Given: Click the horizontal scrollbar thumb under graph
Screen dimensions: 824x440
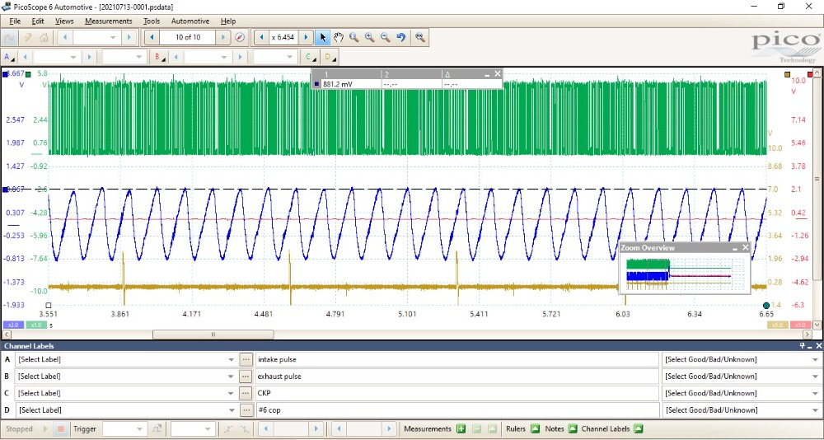Looking at the screenshot, I should point(213,335).
